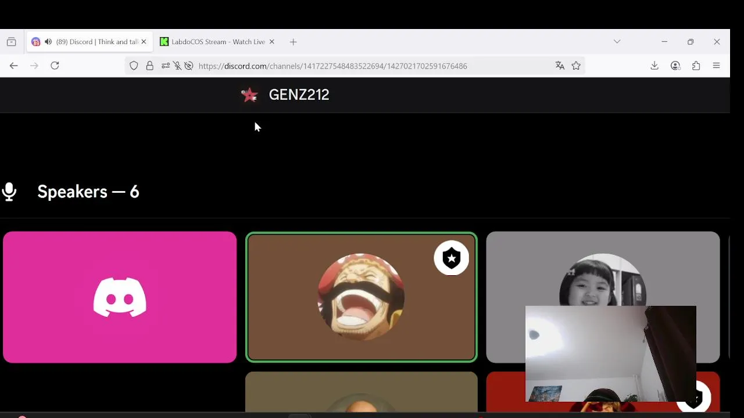
Task: Open a new browser tab
Action: (x=294, y=42)
